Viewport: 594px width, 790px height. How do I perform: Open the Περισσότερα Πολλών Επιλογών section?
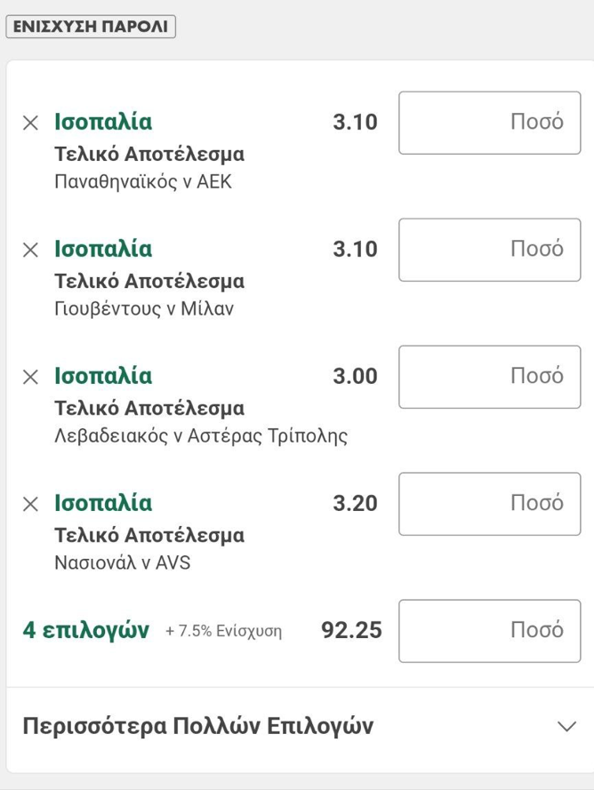click(x=300, y=726)
